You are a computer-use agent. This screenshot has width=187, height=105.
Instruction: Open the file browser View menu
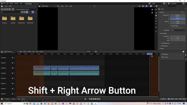(x=6, y=6)
